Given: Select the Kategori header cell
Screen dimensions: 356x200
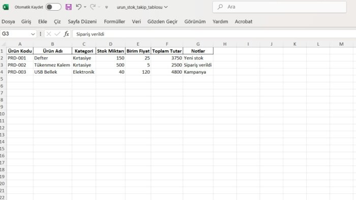Looking at the screenshot, I should [x=84, y=51].
